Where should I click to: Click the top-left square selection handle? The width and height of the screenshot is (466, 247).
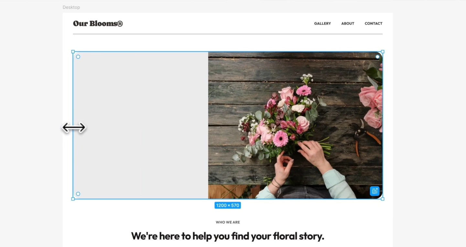click(x=73, y=51)
